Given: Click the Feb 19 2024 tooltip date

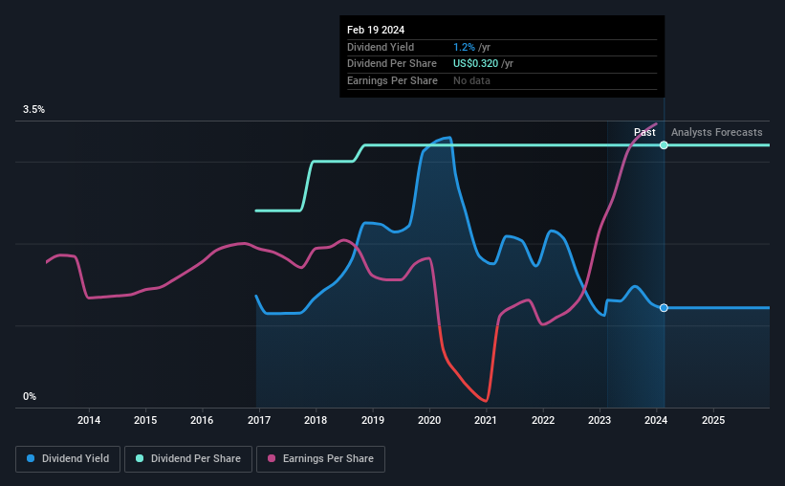Looking at the screenshot, I should click(376, 30).
